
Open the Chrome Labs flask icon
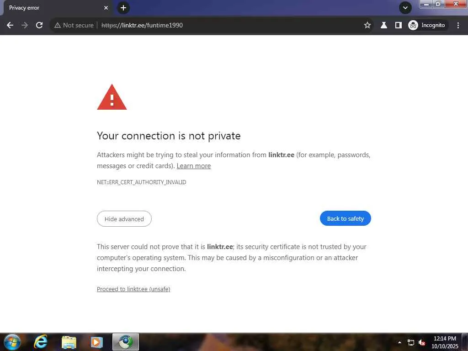click(x=384, y=26)
